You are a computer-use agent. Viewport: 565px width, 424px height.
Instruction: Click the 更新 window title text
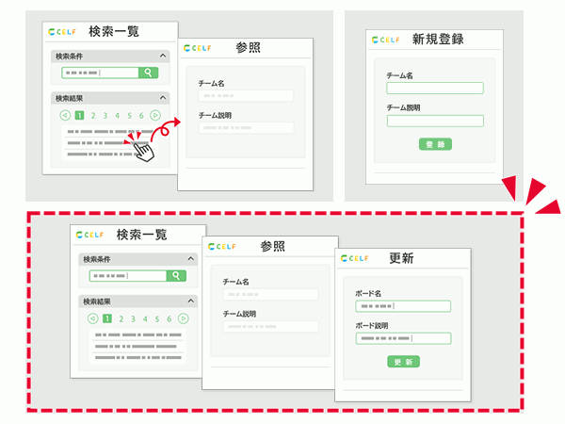click(x=401, y=258)
